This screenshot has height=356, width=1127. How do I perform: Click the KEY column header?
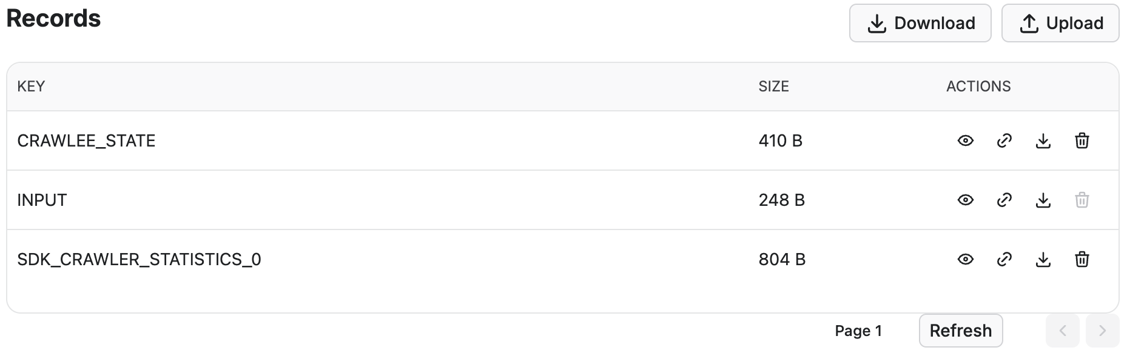(31, 87)
